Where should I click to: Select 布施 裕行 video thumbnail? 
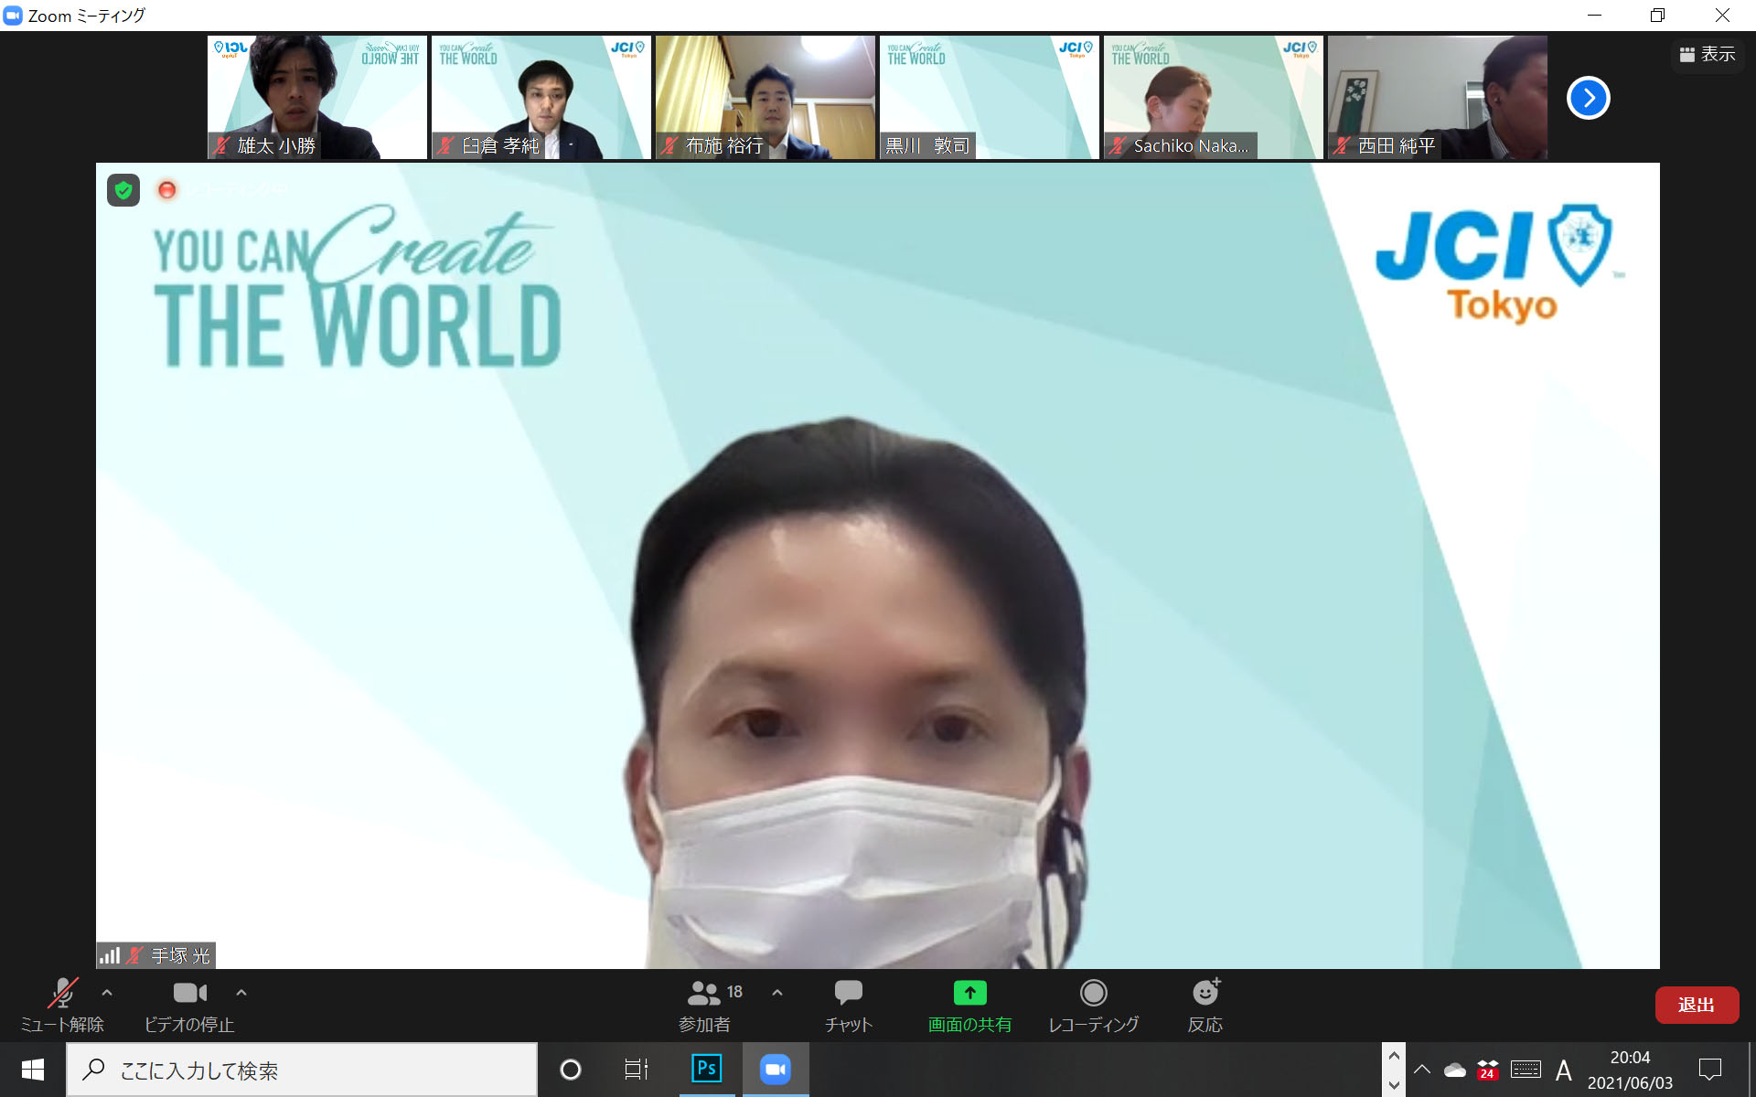765,97
